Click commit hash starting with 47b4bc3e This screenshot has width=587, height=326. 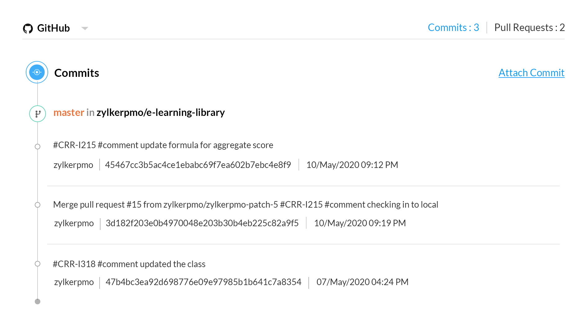(x=203, y=282)
